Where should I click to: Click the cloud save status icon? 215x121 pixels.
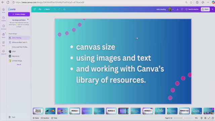pyautogui.click(x=64, y=9)
